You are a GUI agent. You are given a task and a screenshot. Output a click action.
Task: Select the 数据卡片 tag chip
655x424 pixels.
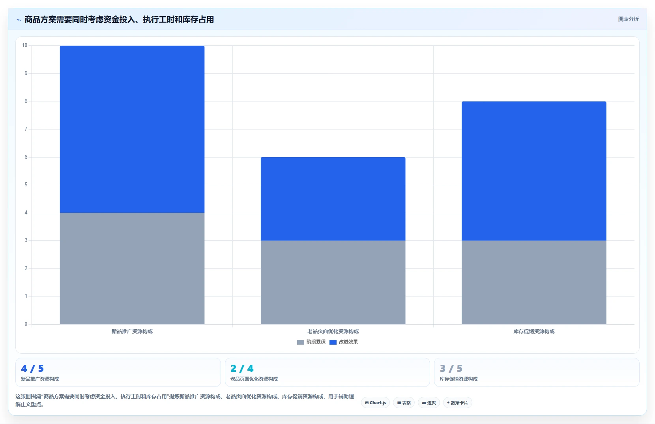[x=457, y=403]
